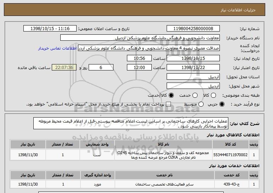273x193 pixels.
Task: Click the واحد اندازه گیری column header
Action: pos(97,175)
